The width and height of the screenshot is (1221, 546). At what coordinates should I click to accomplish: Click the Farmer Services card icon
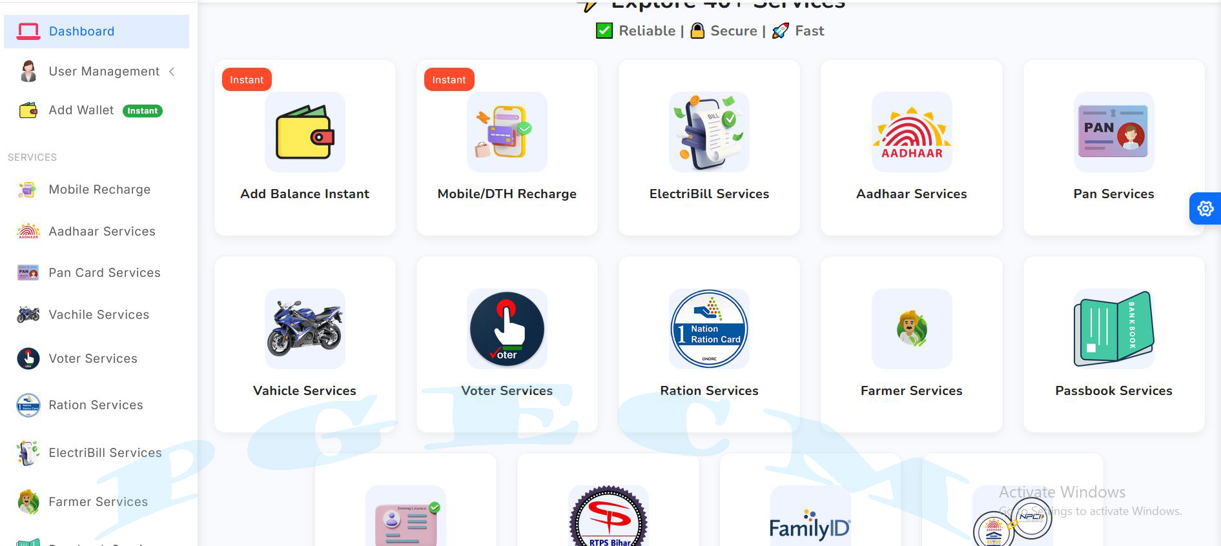pyautogui.click(x=911, y=329)
